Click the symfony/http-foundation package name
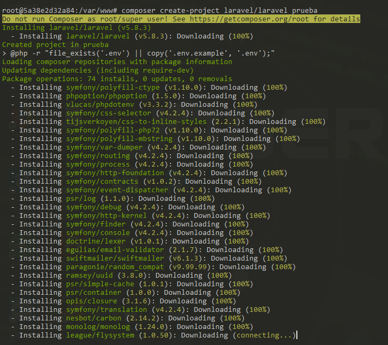Image resolution: width=388 pixels, height=345 pixels. (x=115, y=173)
